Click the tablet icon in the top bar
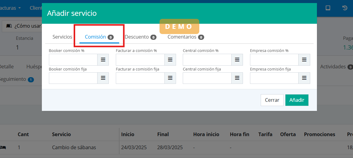The width and height of the screenshot is (353, 158). 328,8
